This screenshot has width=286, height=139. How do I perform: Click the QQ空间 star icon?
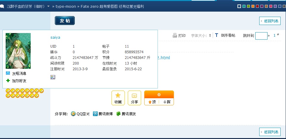click(73, 114)
